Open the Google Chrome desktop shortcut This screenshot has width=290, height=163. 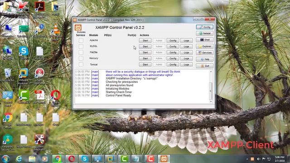[x=8, y=121]
